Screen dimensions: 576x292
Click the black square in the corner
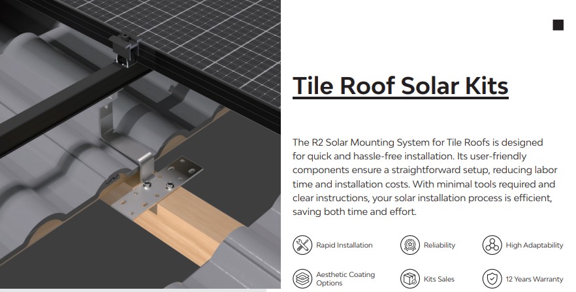(x=558, y=25)
